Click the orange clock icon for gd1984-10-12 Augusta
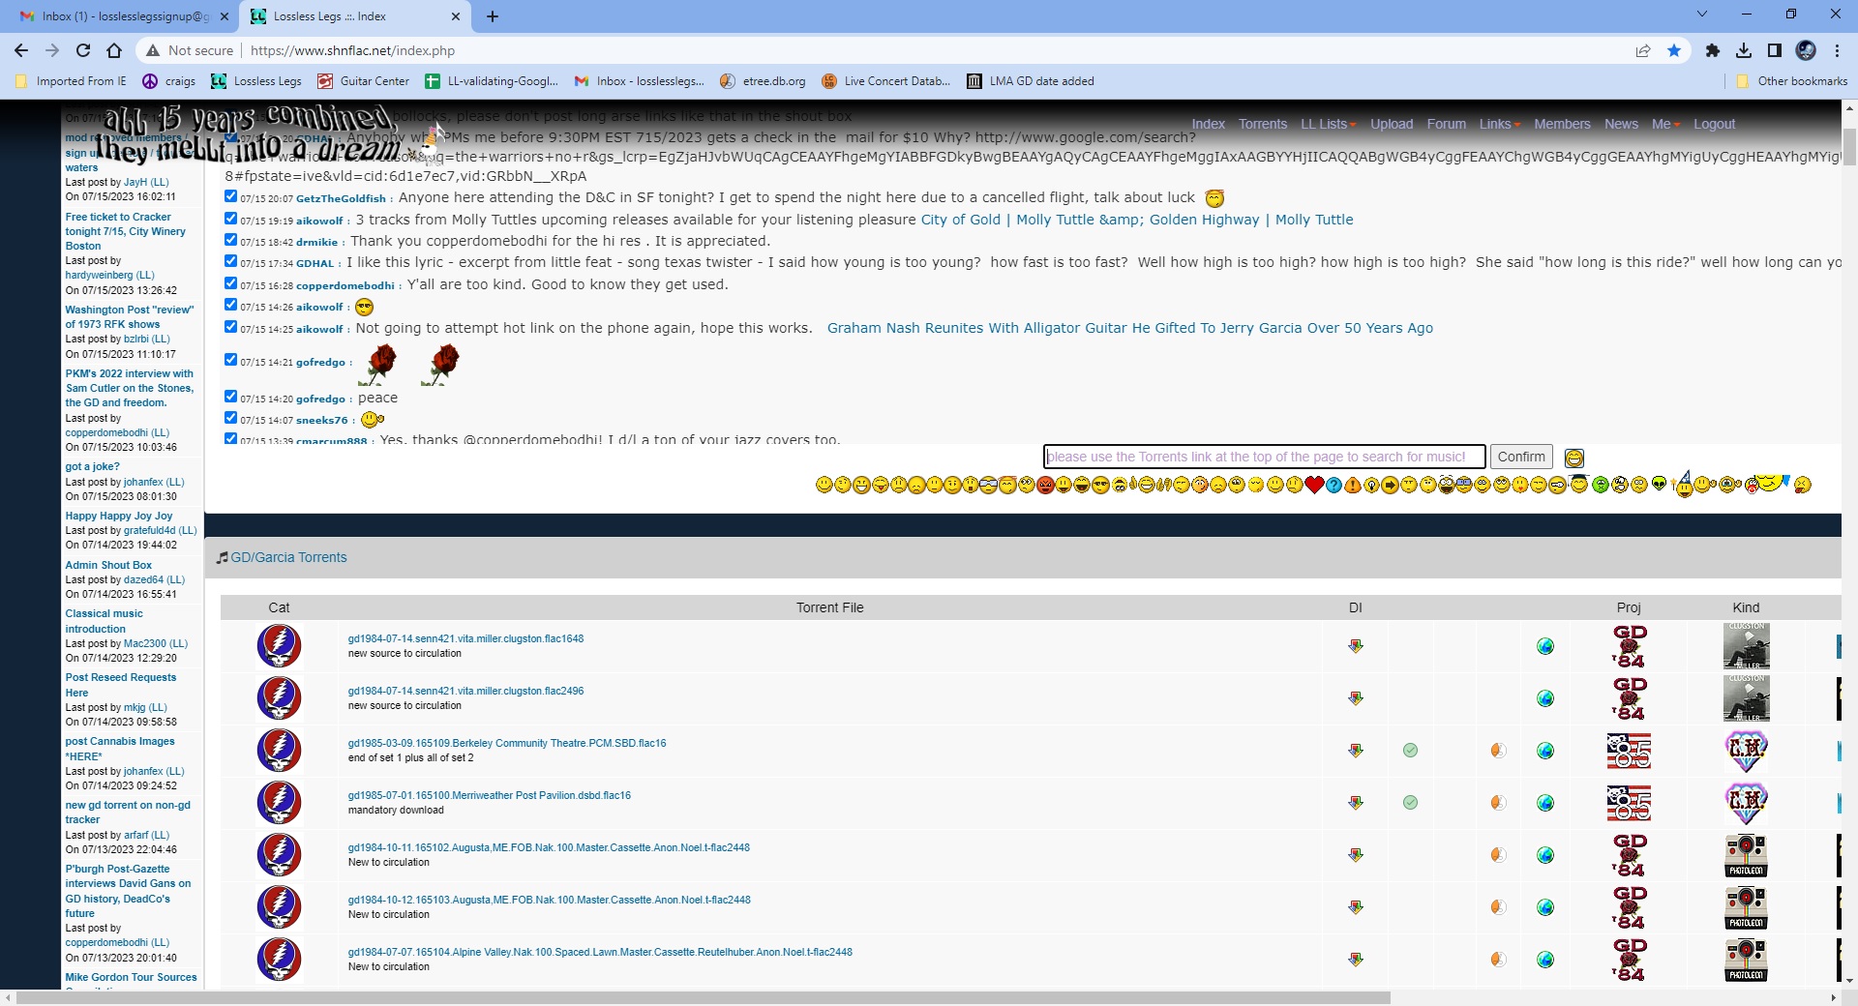Image resolution: width=1858 pixels, height=1006 pixels. (1498, 907)
